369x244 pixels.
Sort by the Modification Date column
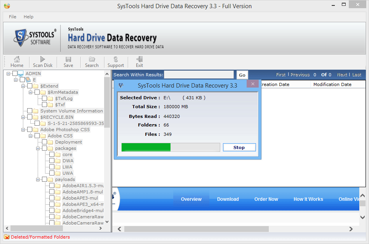point(332,84)
